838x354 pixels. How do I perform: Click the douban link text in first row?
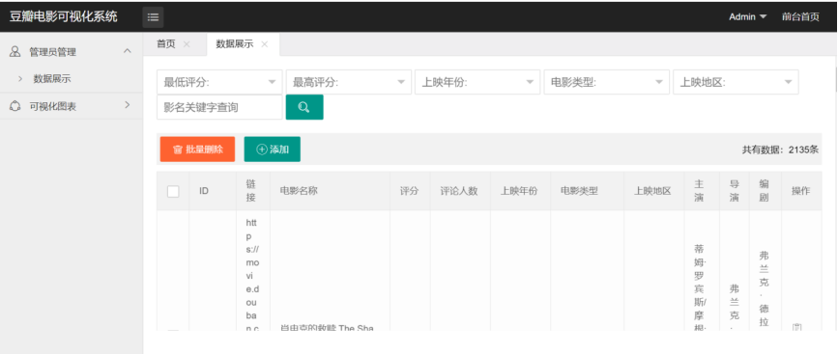point(252,275)
